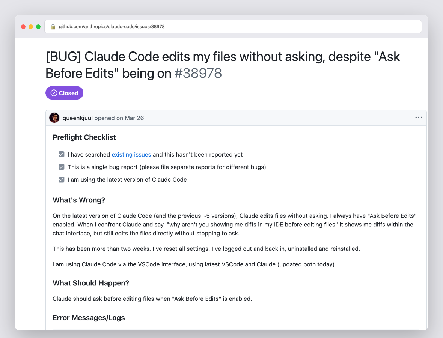The width and height of the screenshot is (443, 338).
Task: Click the paragraph starting 'This has been more than two weeks'
Action: (x=206, y=249)
